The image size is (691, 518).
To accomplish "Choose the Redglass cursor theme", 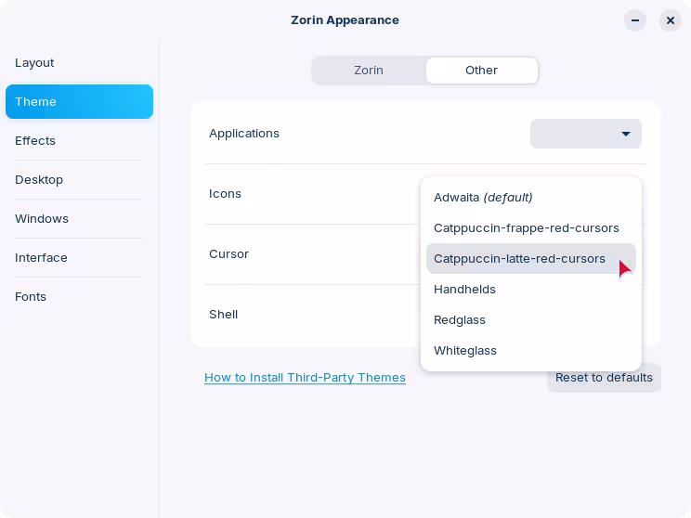I will (460, 320).
